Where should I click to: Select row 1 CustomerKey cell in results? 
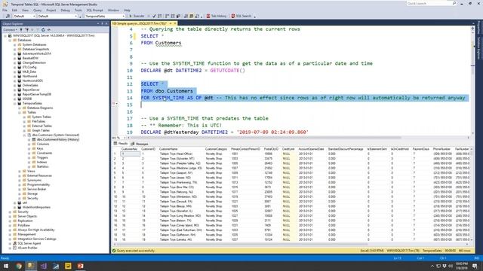pos(130,154)
